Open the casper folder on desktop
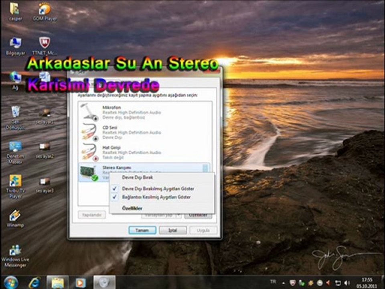Screen dimensions: 385x289 click(15, 11)
